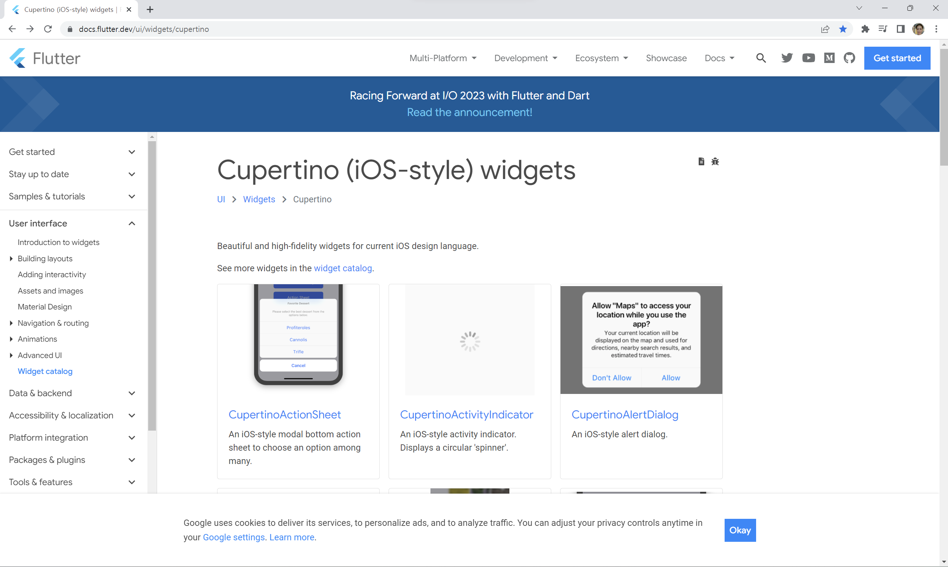
Task: Open Flutter's YouTube channel icon
Action: [x=808, y=58]
